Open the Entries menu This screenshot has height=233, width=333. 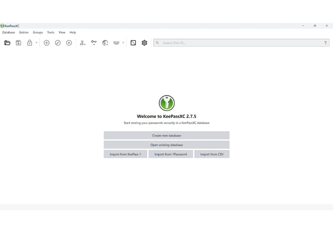coord(24,32)
